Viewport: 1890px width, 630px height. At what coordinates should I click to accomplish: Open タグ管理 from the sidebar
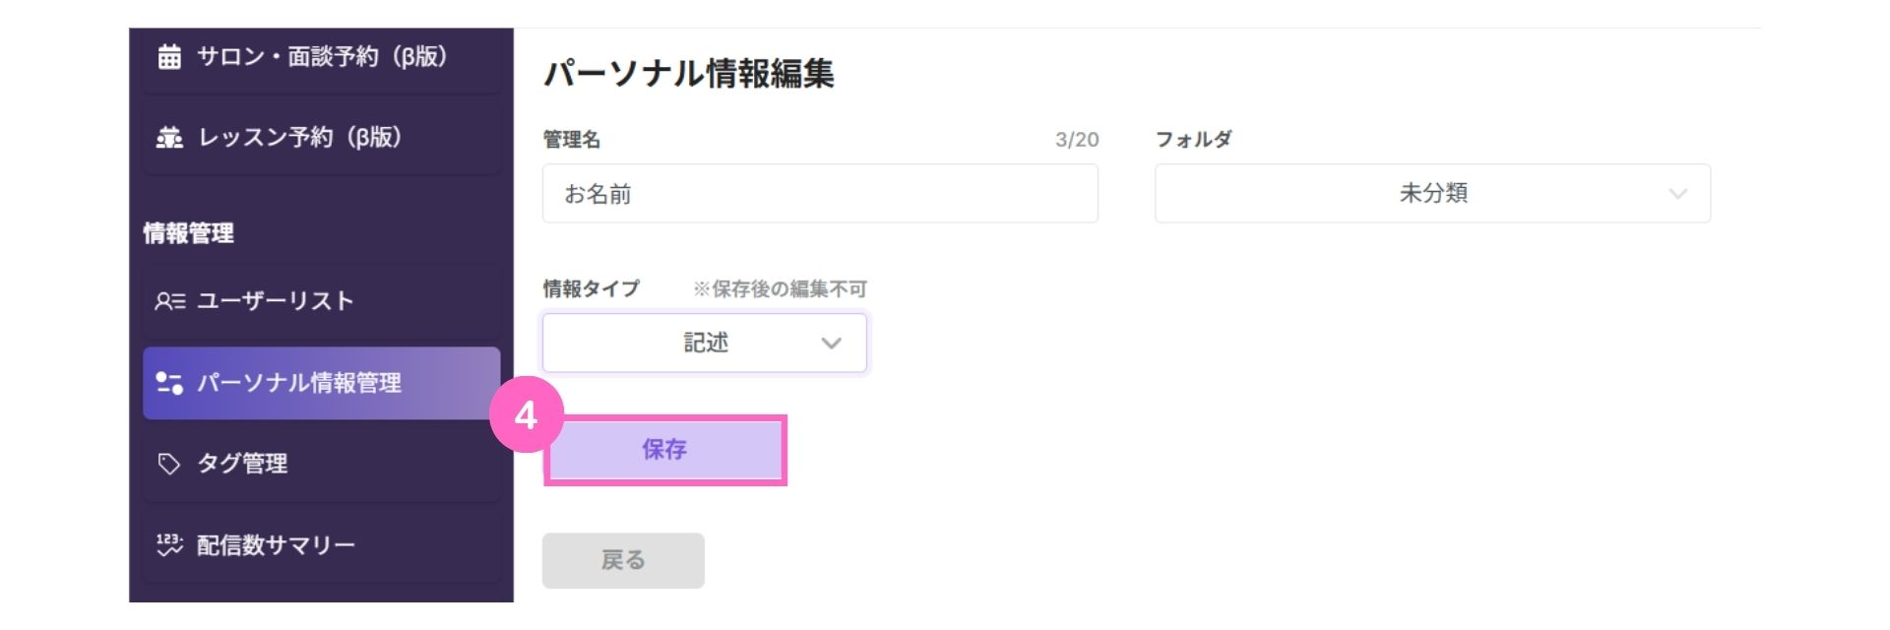(322, 464)
